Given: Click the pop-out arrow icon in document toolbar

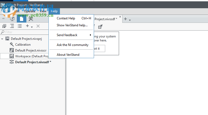Looking at the screenshot, I should tap(100, 26).
